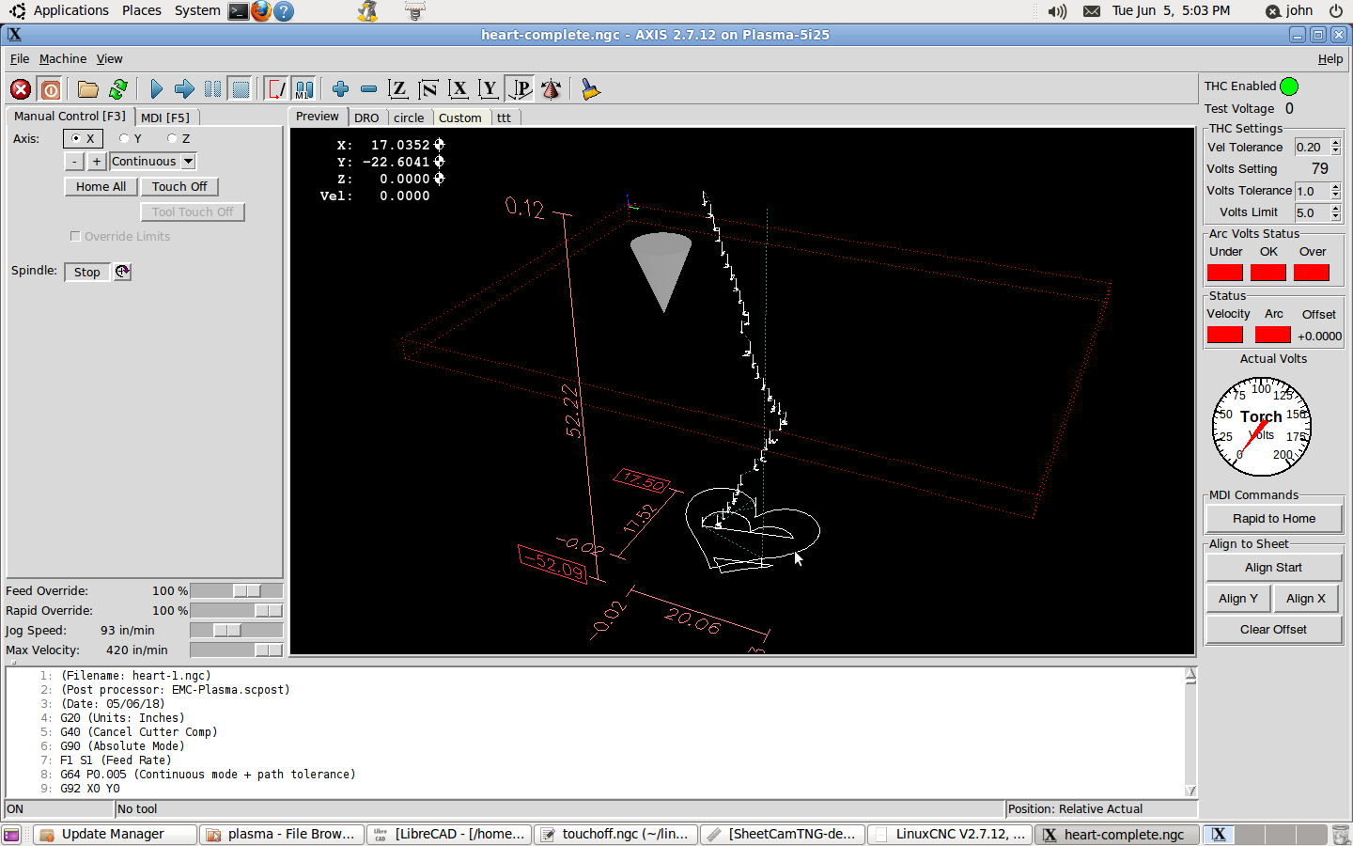Adjust Vel Tolerance stepper arrows

coord(1336,148)
